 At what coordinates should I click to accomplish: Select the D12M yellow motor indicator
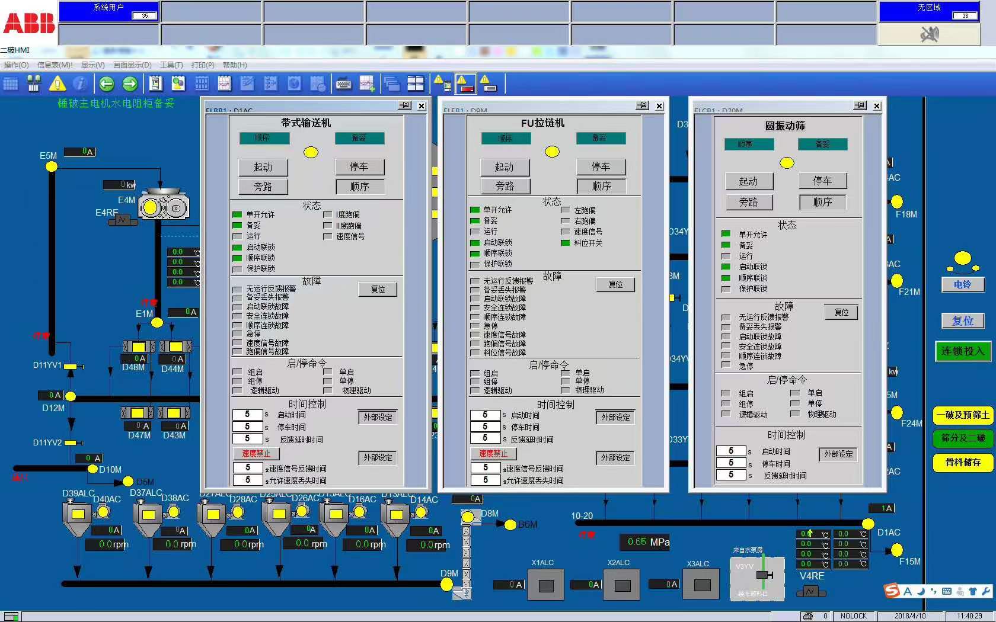pos(71,396)
